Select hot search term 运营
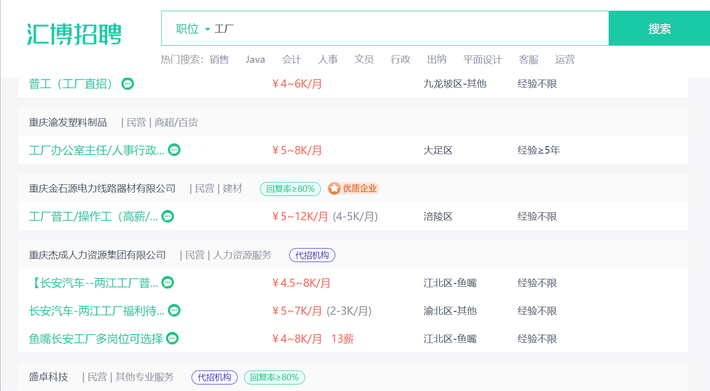Screen dimensions: 710x391 point(565,60)
